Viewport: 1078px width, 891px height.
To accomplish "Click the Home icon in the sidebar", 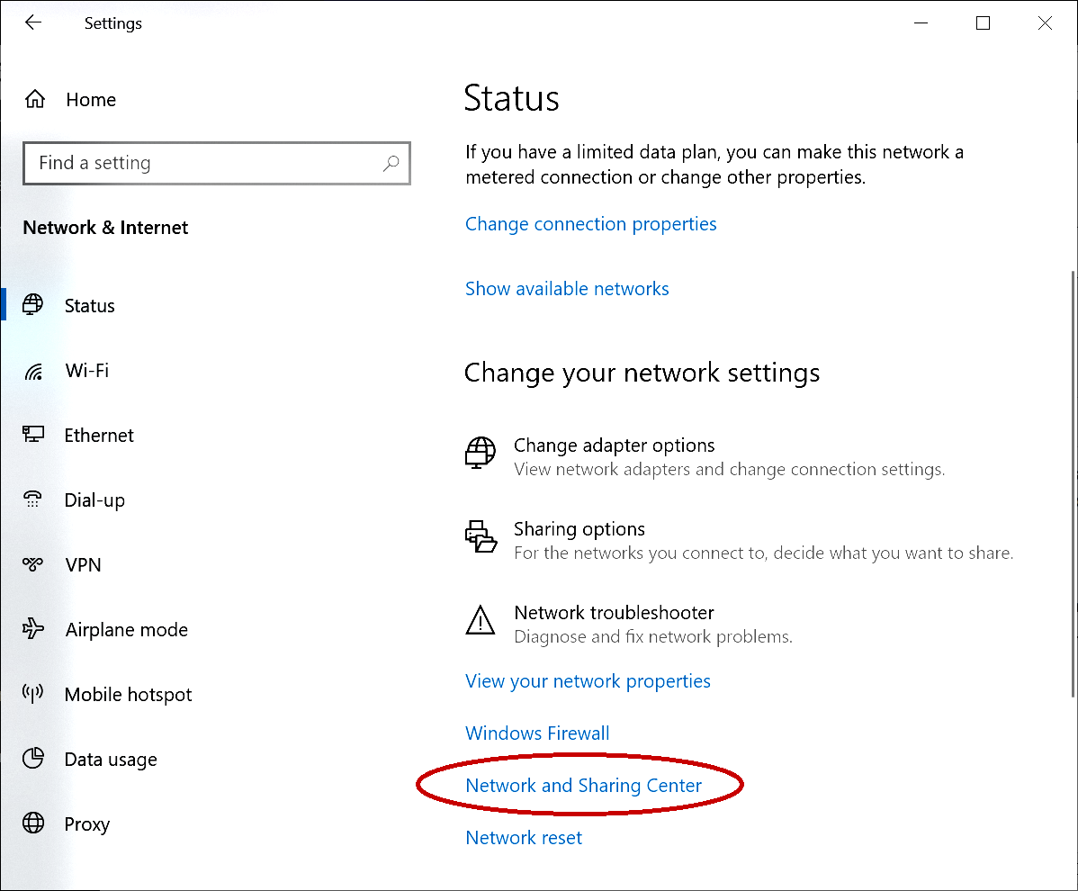I will (34, 99).
